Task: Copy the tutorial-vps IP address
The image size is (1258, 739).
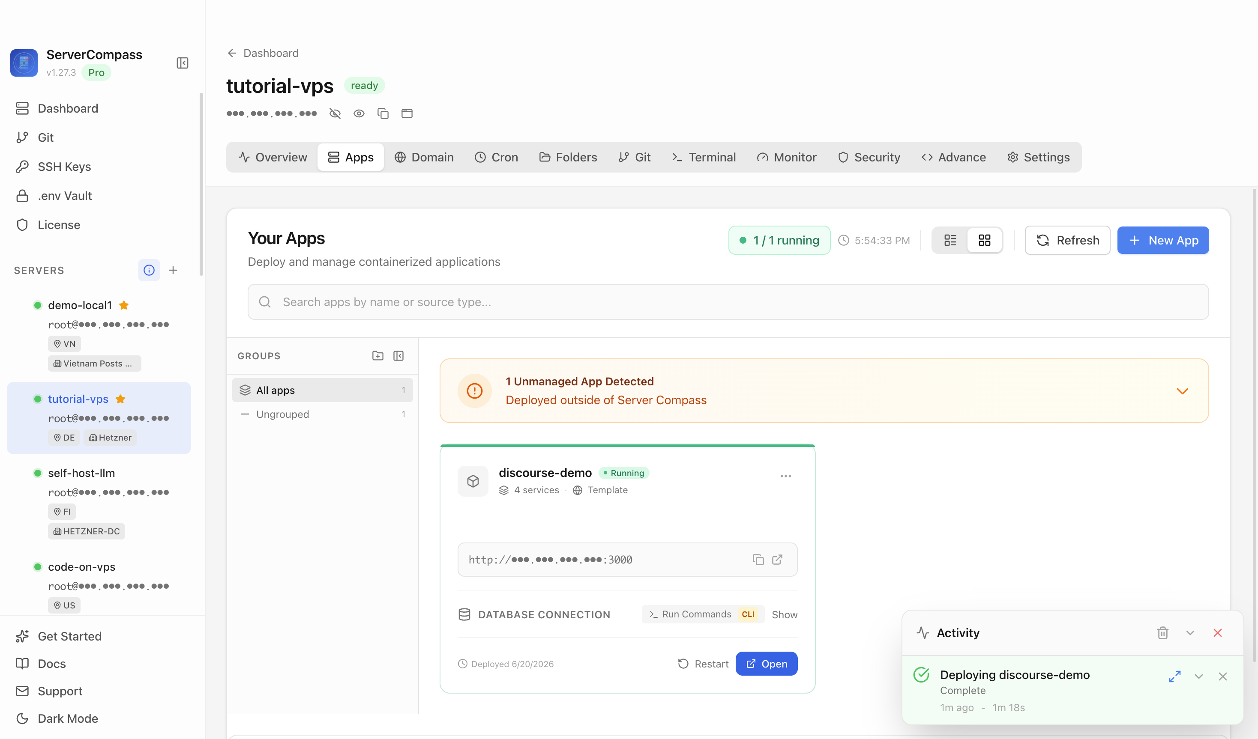Action: [x=383, y=113]
